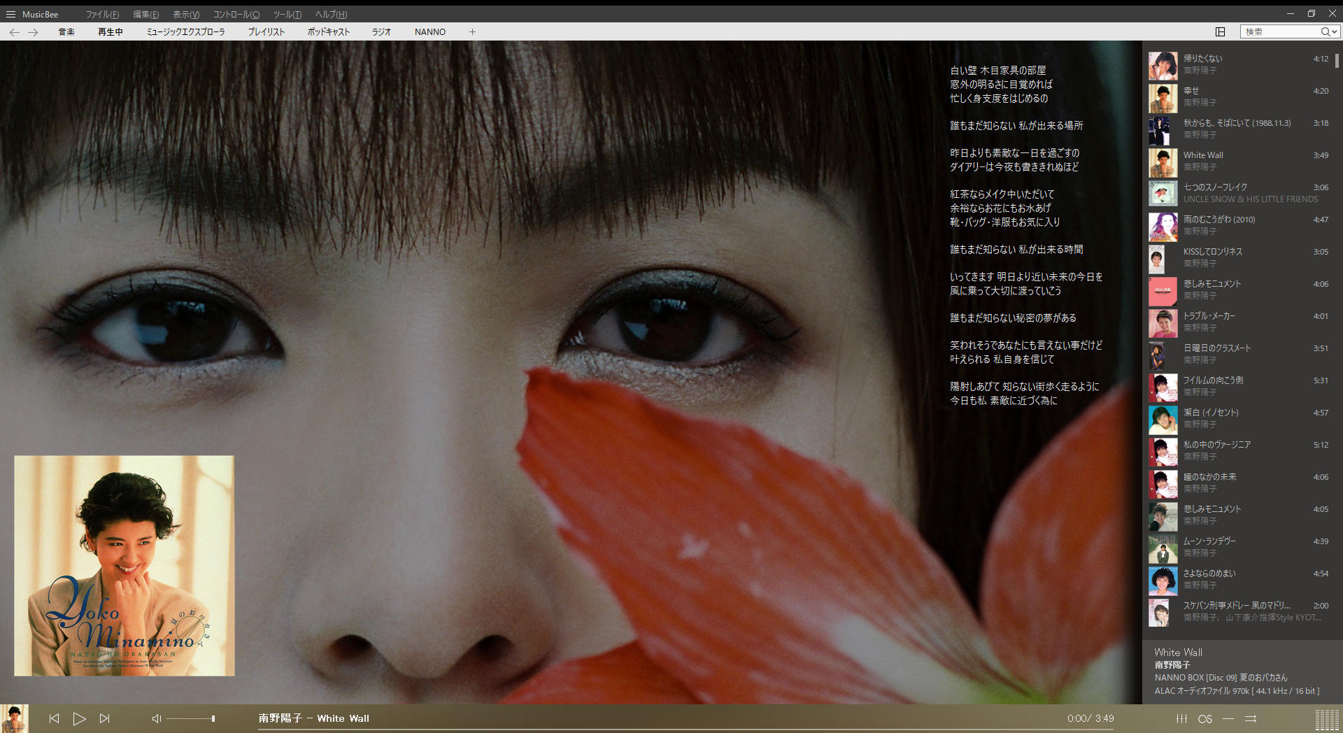Open the コントロール(C) menu

(x=236, y=14)
